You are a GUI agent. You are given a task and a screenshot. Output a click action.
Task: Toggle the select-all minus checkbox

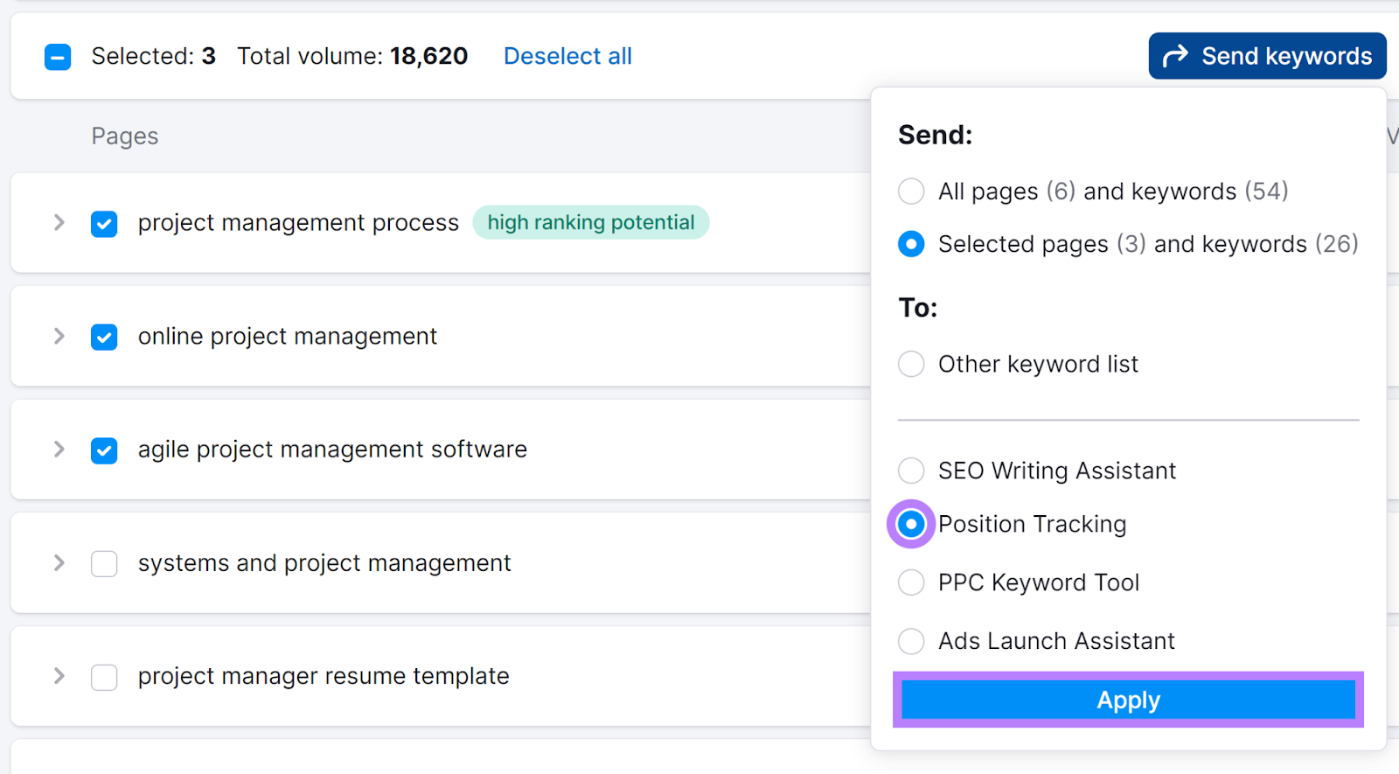point(58,57)
